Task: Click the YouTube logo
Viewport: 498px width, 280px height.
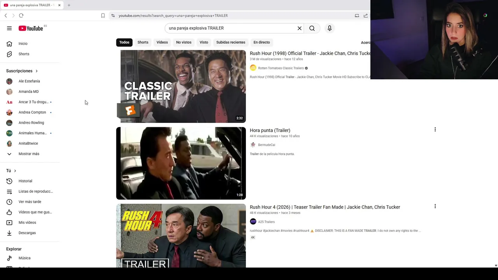Action: point(31,28)
